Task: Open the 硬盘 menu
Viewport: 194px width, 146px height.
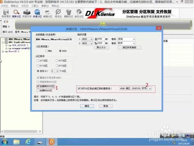Action: (15, 6)
